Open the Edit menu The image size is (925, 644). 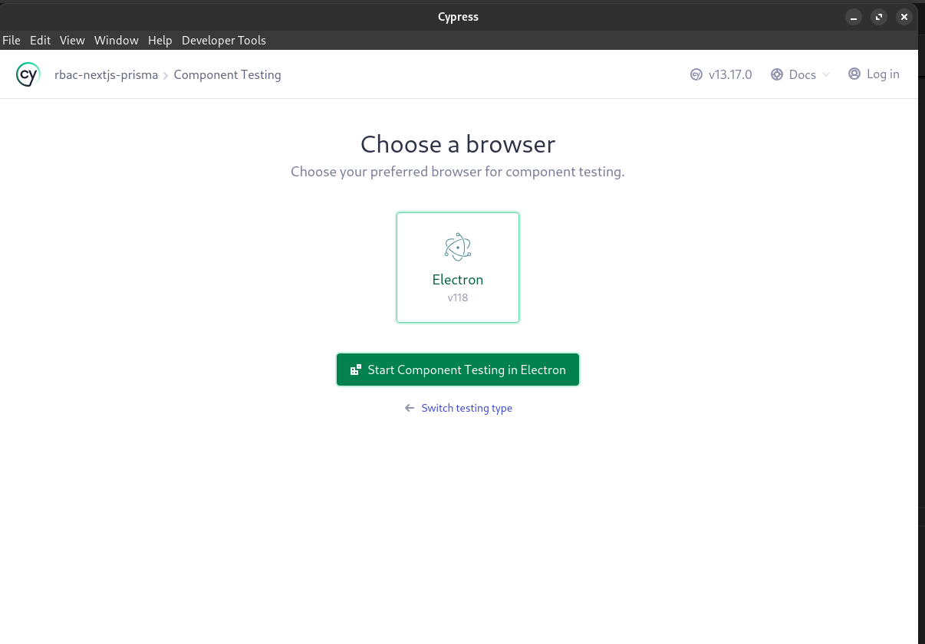[x=40, y=41]
